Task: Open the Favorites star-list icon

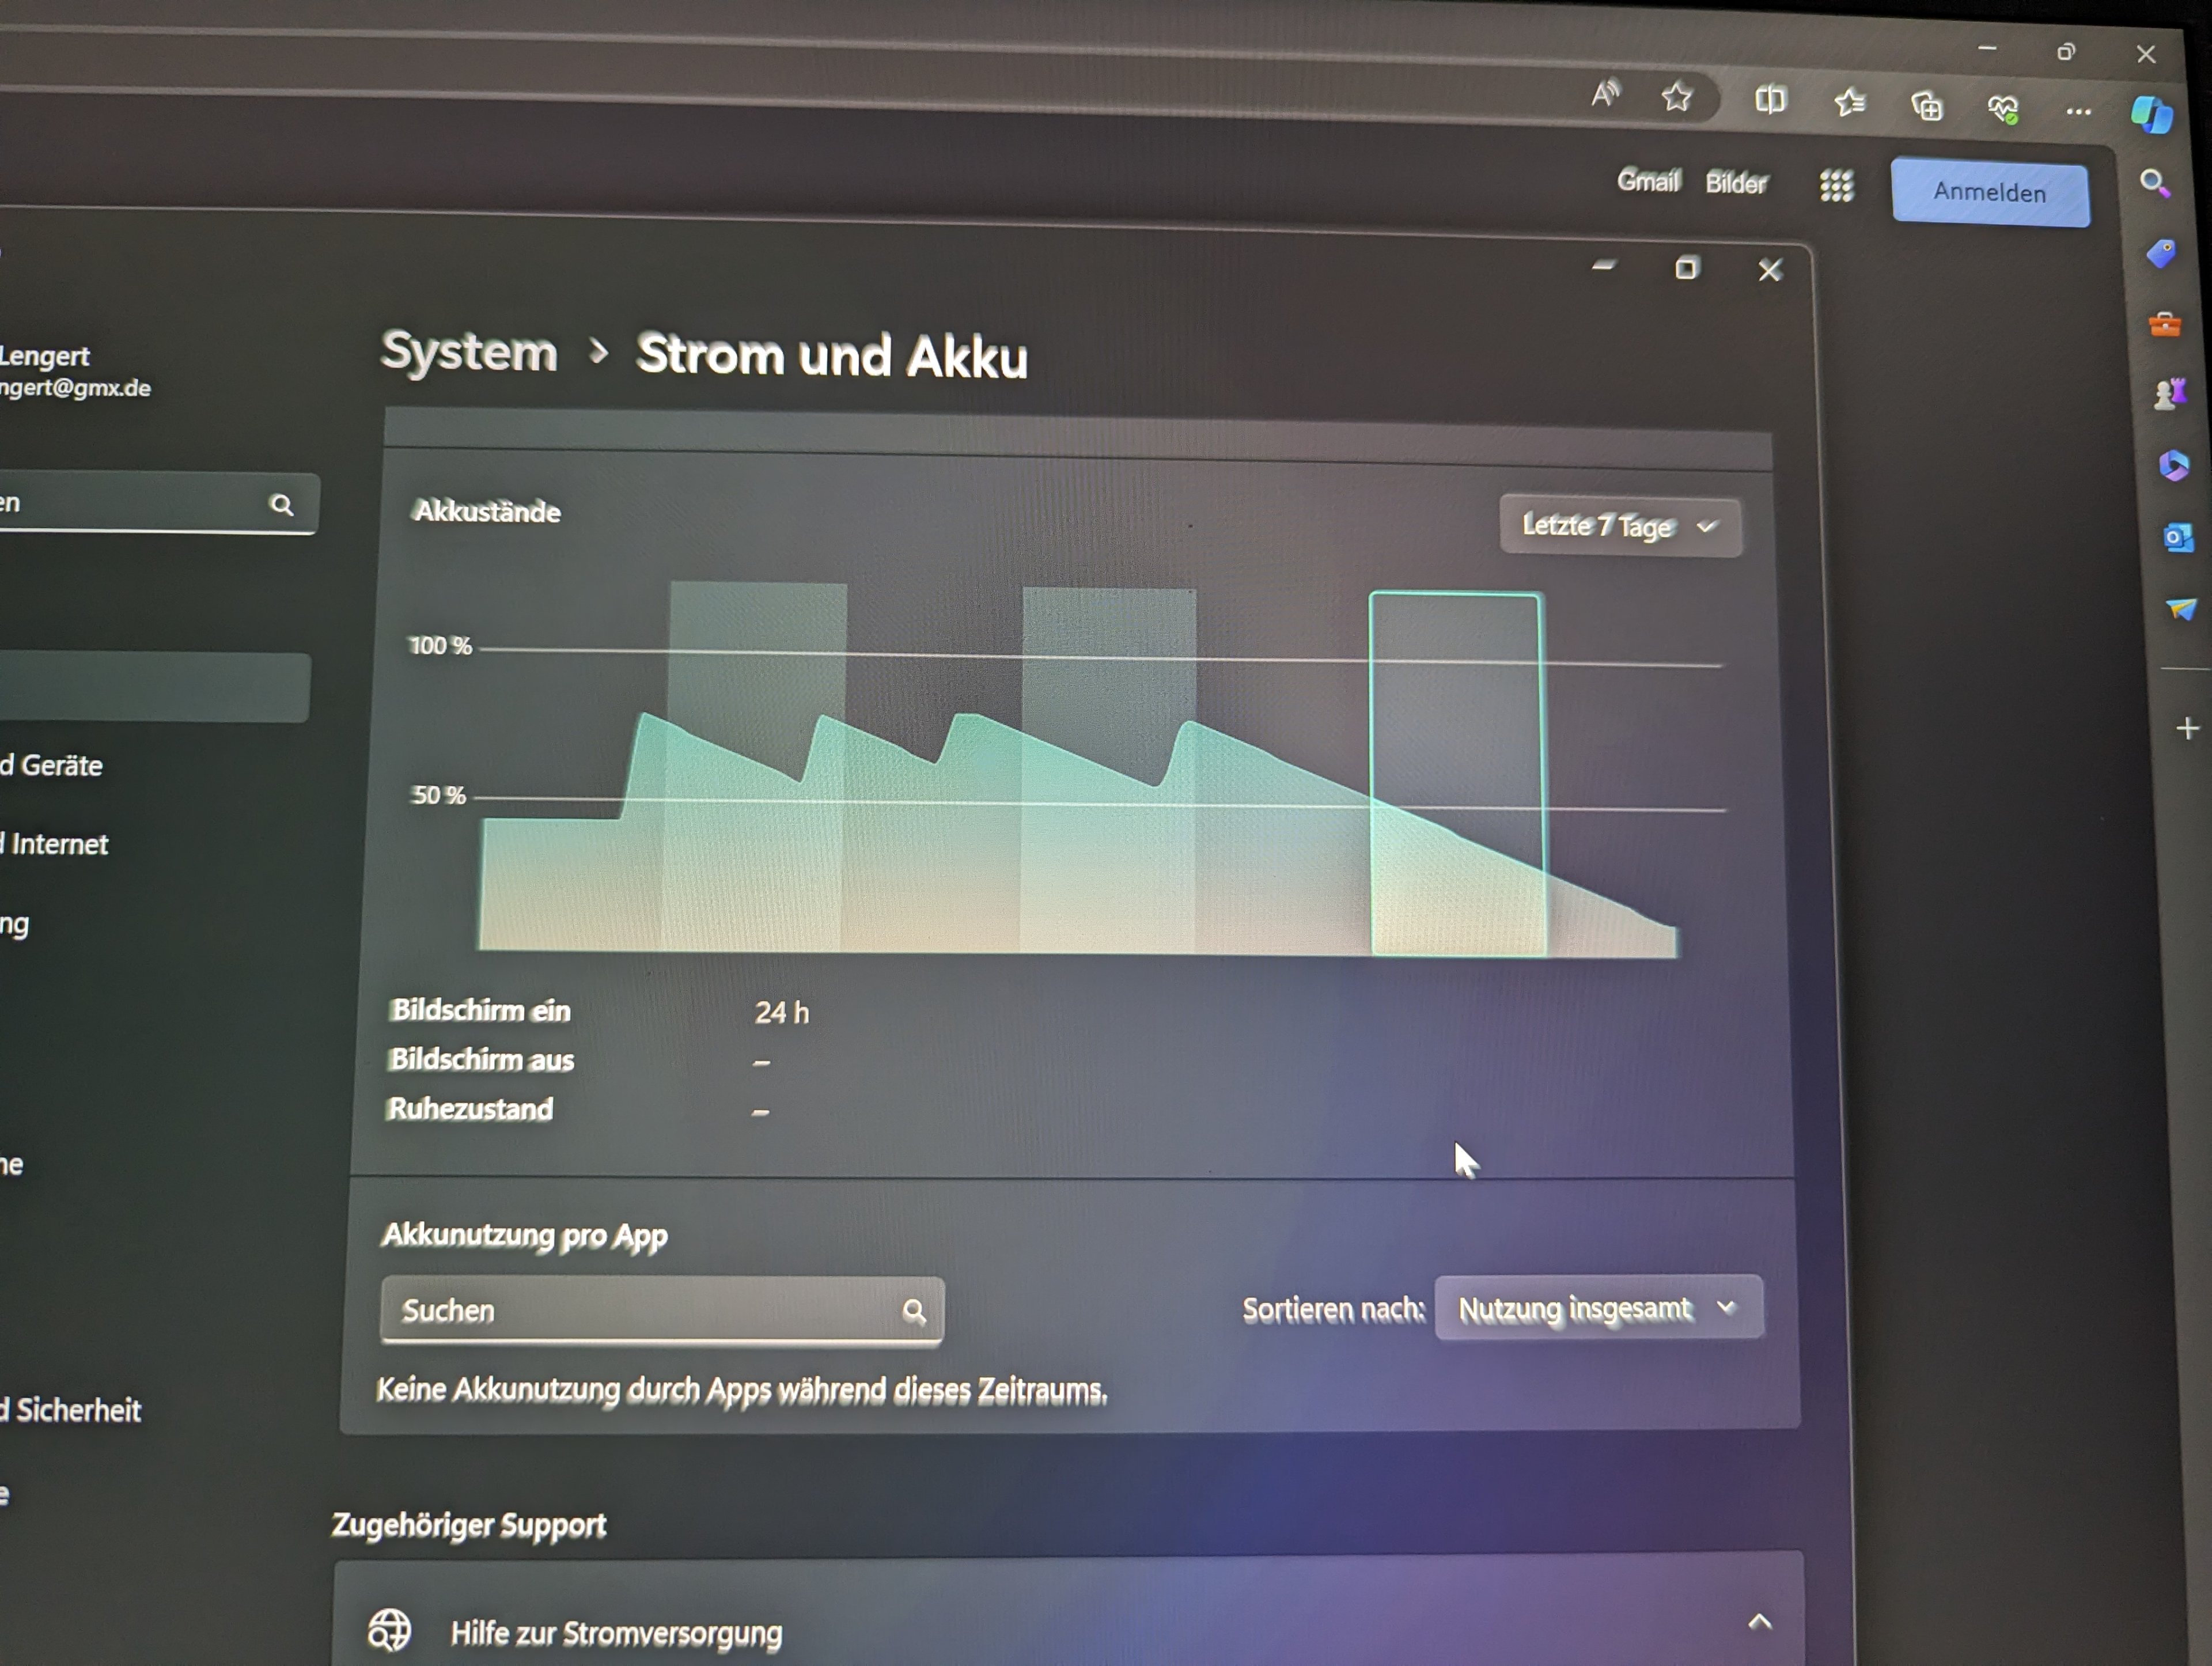Action: click(x=1849, y=102)
